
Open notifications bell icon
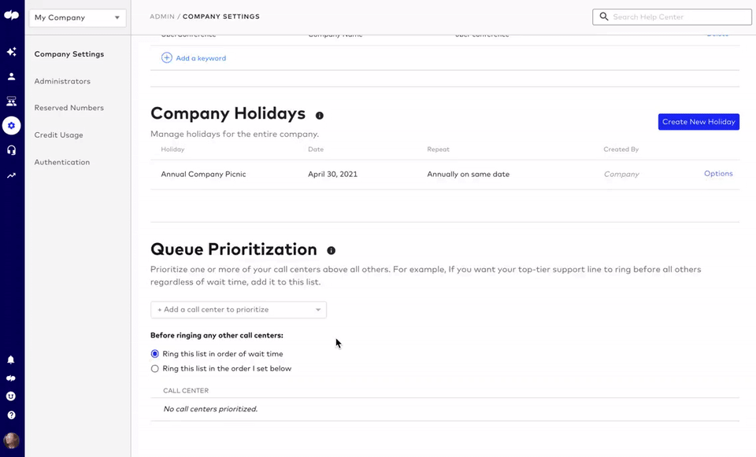pyautogui.click(x=11, y=359)
